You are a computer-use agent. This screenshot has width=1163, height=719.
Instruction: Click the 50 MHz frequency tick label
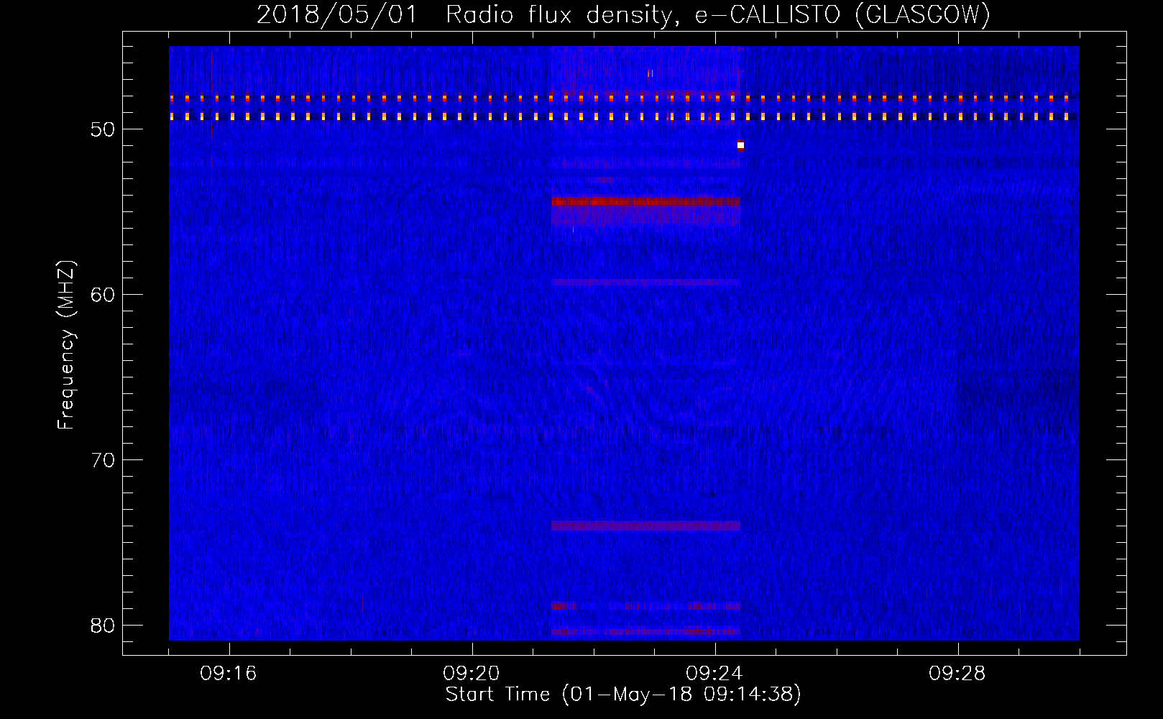tap(103, 129)
